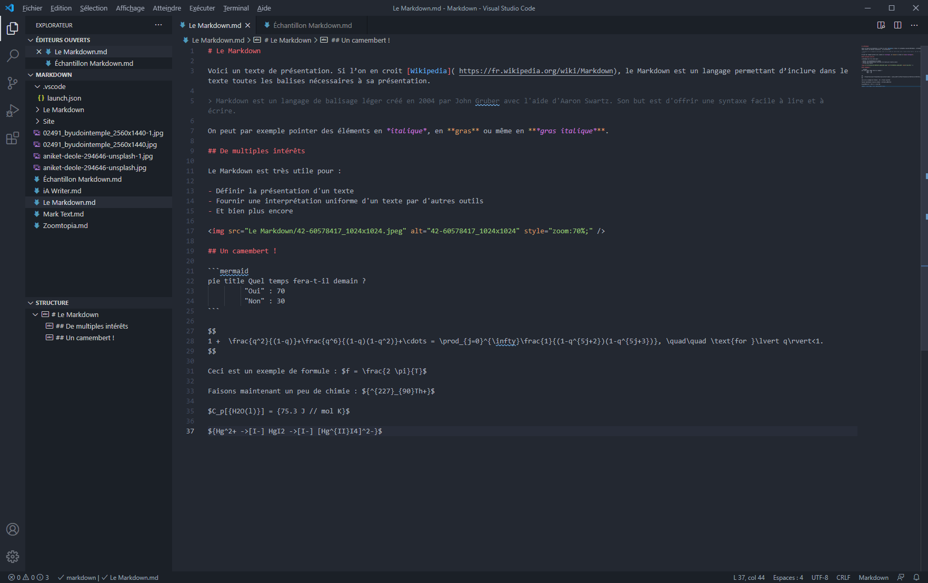Open the Run and Debug view
The height and width of the screenshot is (583, 928).
tap(13, 111)
